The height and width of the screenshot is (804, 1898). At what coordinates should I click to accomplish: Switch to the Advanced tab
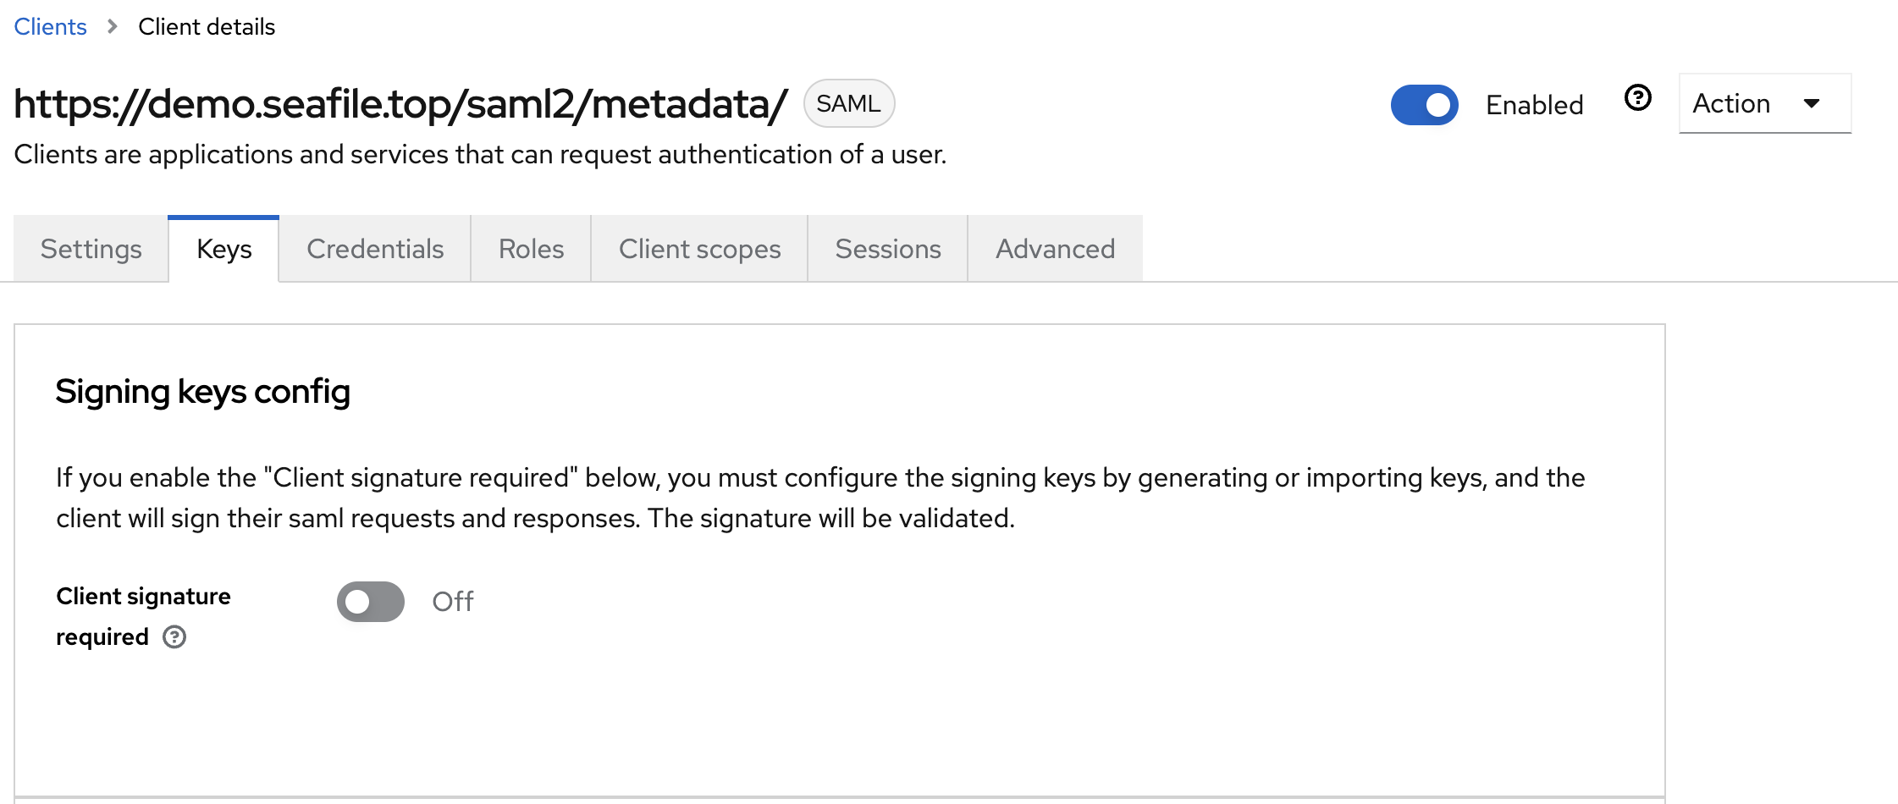(1055, 249)
